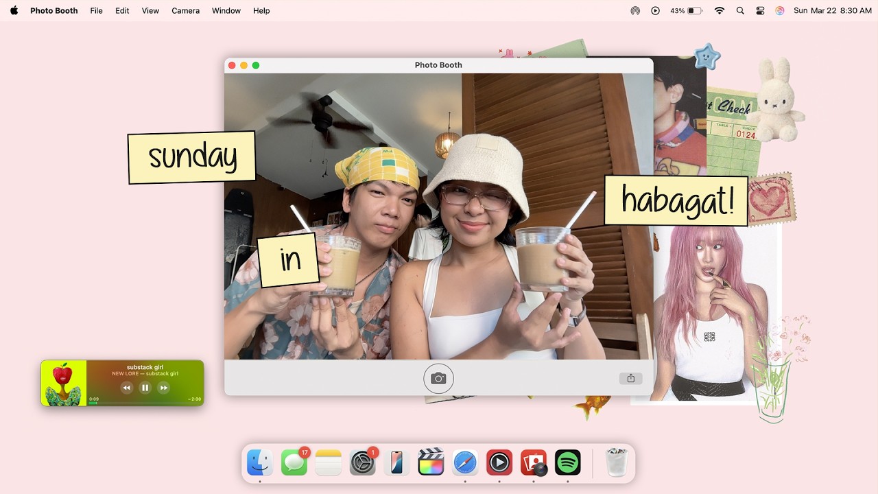Open the Window menu
878x494 pixels.
226,10
